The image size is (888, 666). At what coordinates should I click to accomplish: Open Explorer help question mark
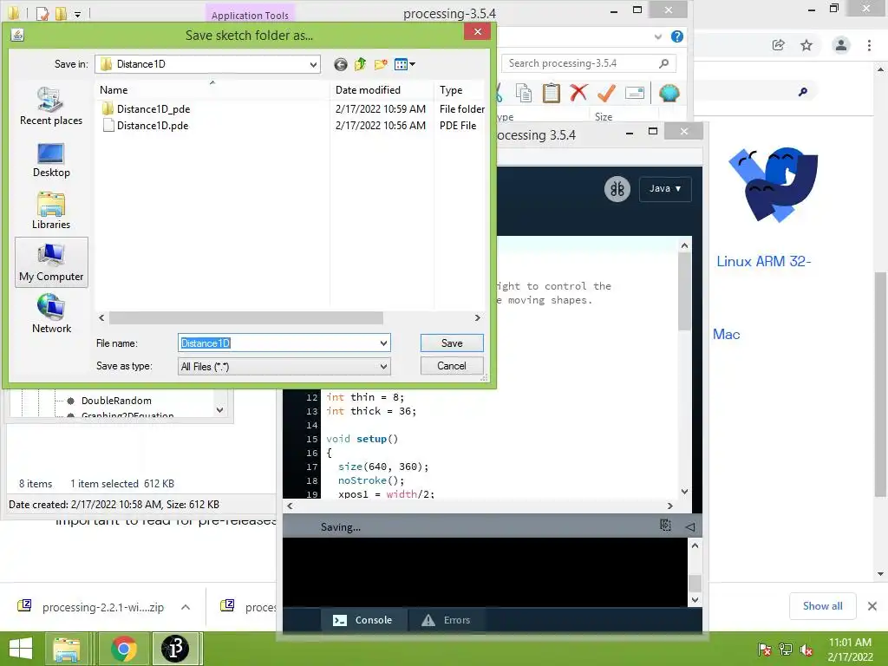click(x=676, y=36)
